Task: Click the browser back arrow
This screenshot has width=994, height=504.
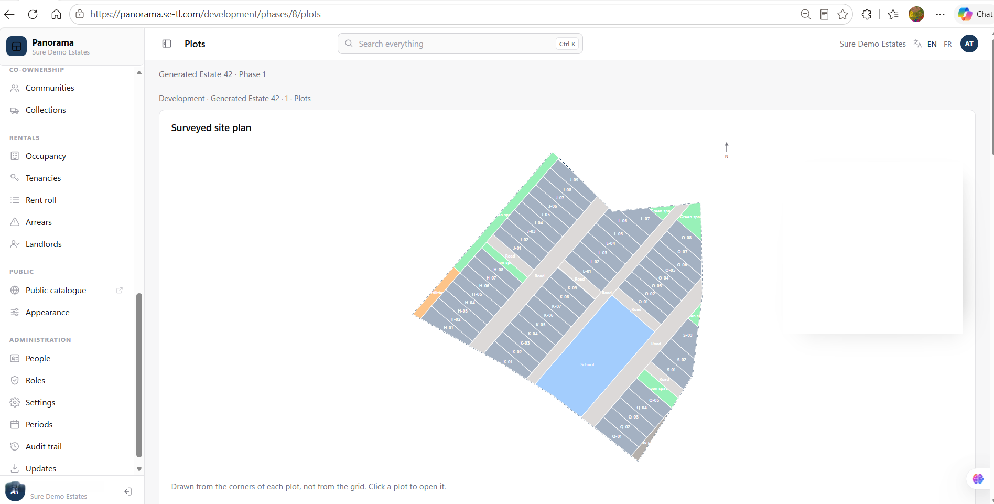Action: click(x=9, y=14)
